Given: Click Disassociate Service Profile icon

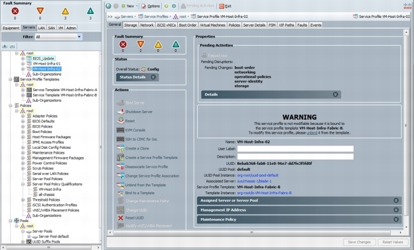Looking at the screenshot, I should [120, 167].
